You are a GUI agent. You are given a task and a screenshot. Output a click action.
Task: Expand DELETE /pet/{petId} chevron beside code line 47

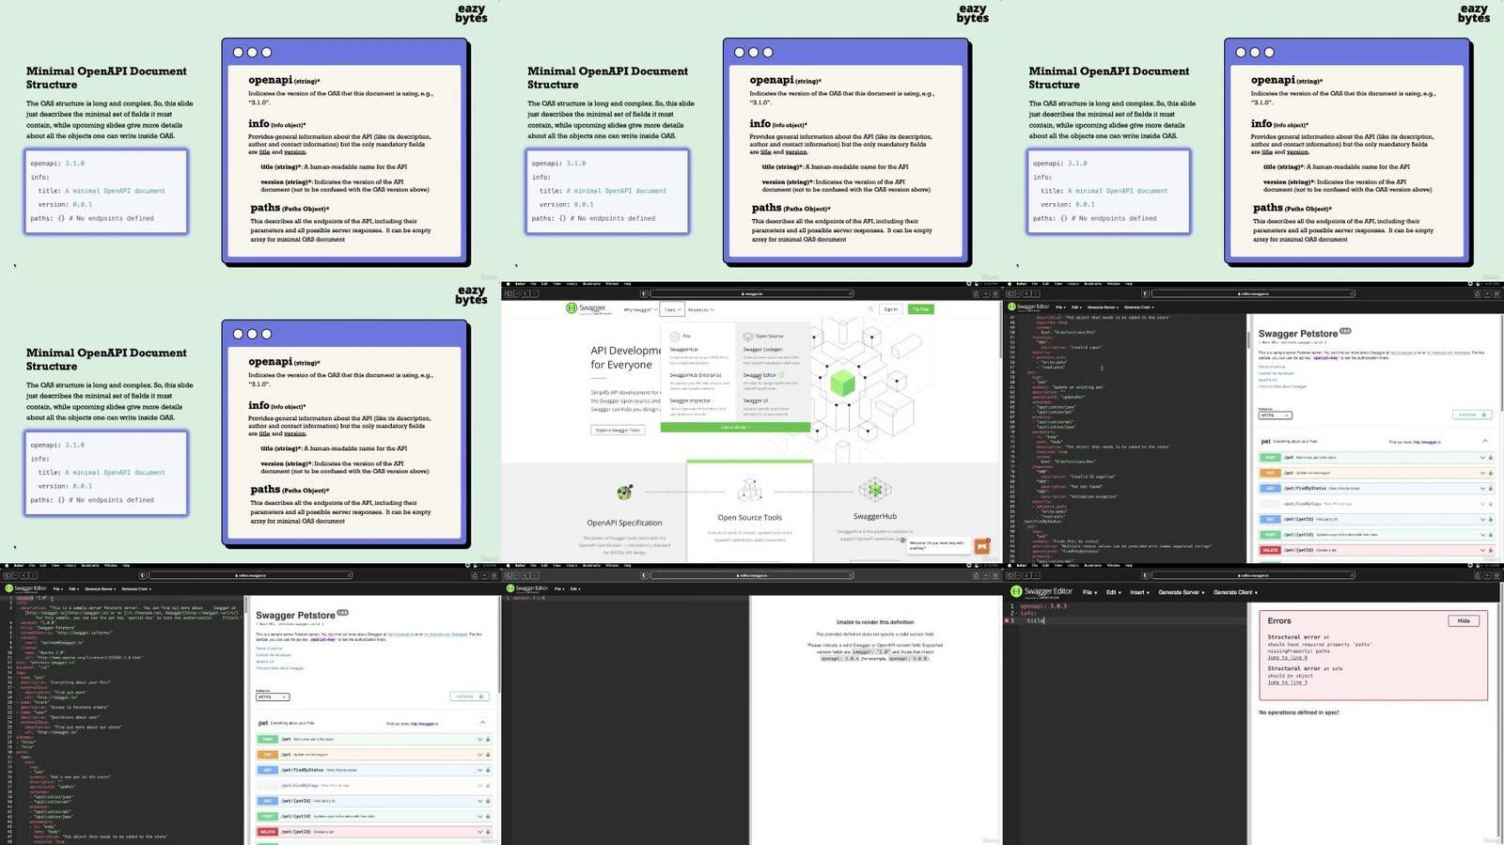(x=1482, y=550)
